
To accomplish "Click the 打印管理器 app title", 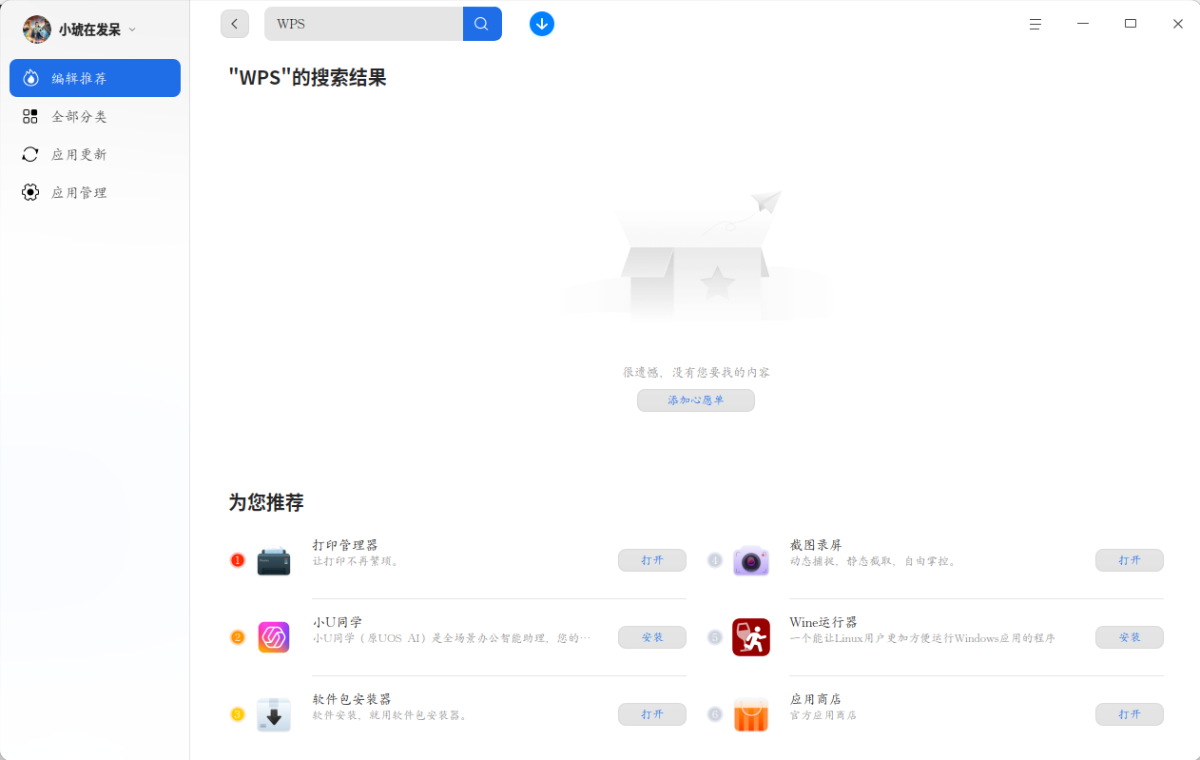I will click(x=345, y=545).
